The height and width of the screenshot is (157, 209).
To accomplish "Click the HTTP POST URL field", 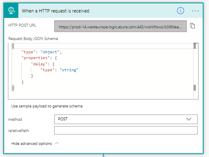I will 121,26.
